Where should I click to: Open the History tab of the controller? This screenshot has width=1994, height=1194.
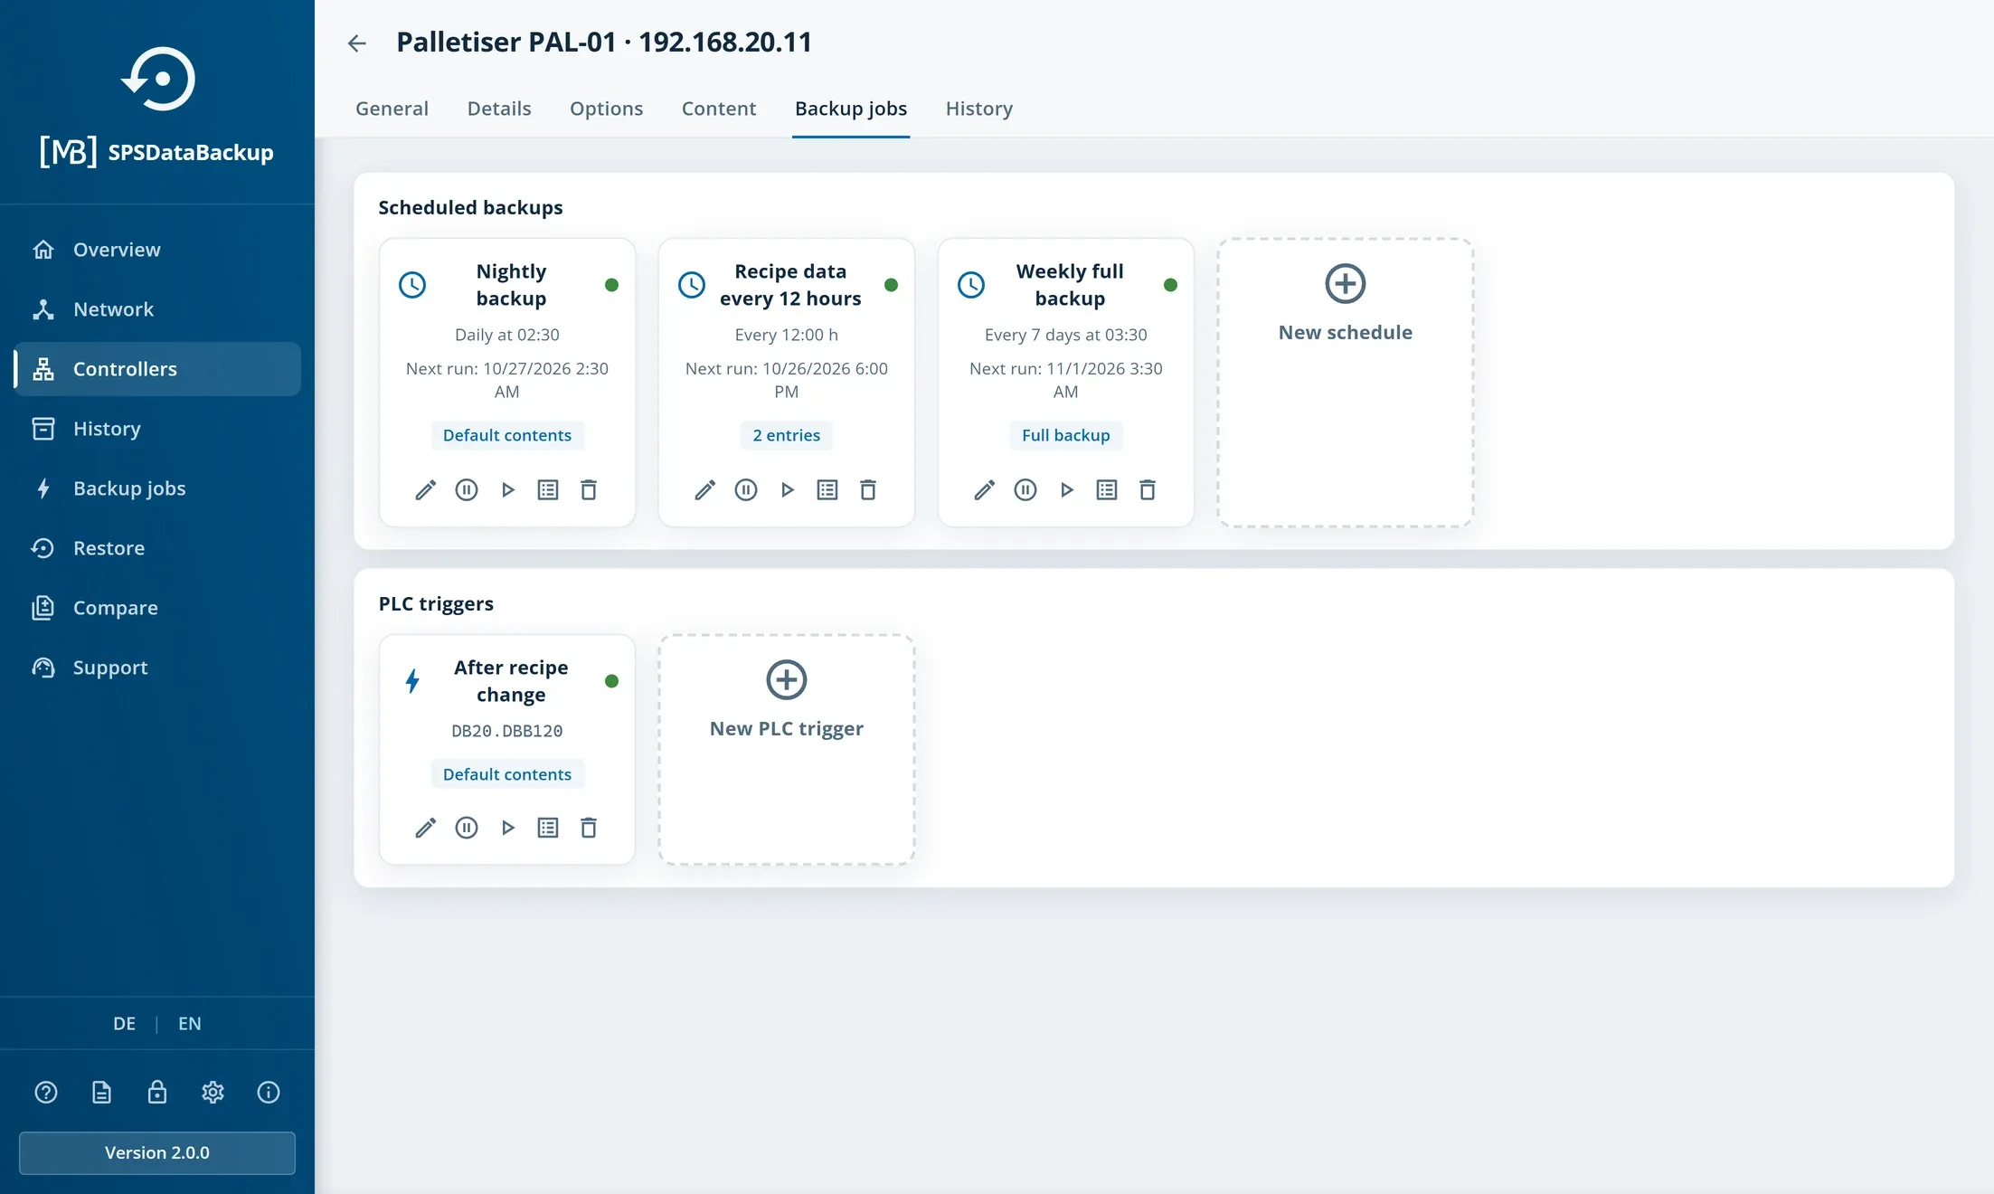point(979,109)
